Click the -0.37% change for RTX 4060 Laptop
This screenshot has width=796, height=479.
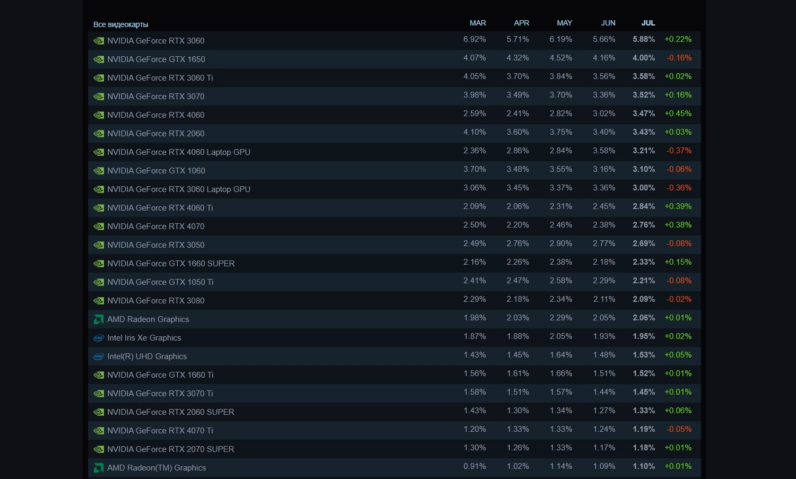[x=679, y=151]
